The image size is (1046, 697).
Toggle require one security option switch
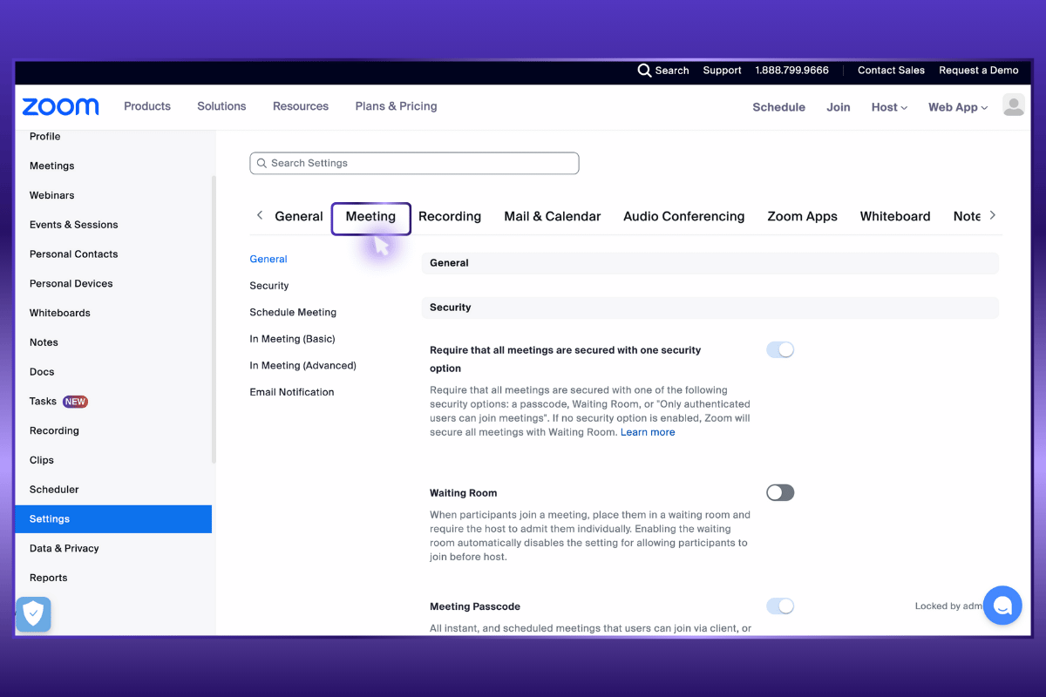[x=780, y=349]
